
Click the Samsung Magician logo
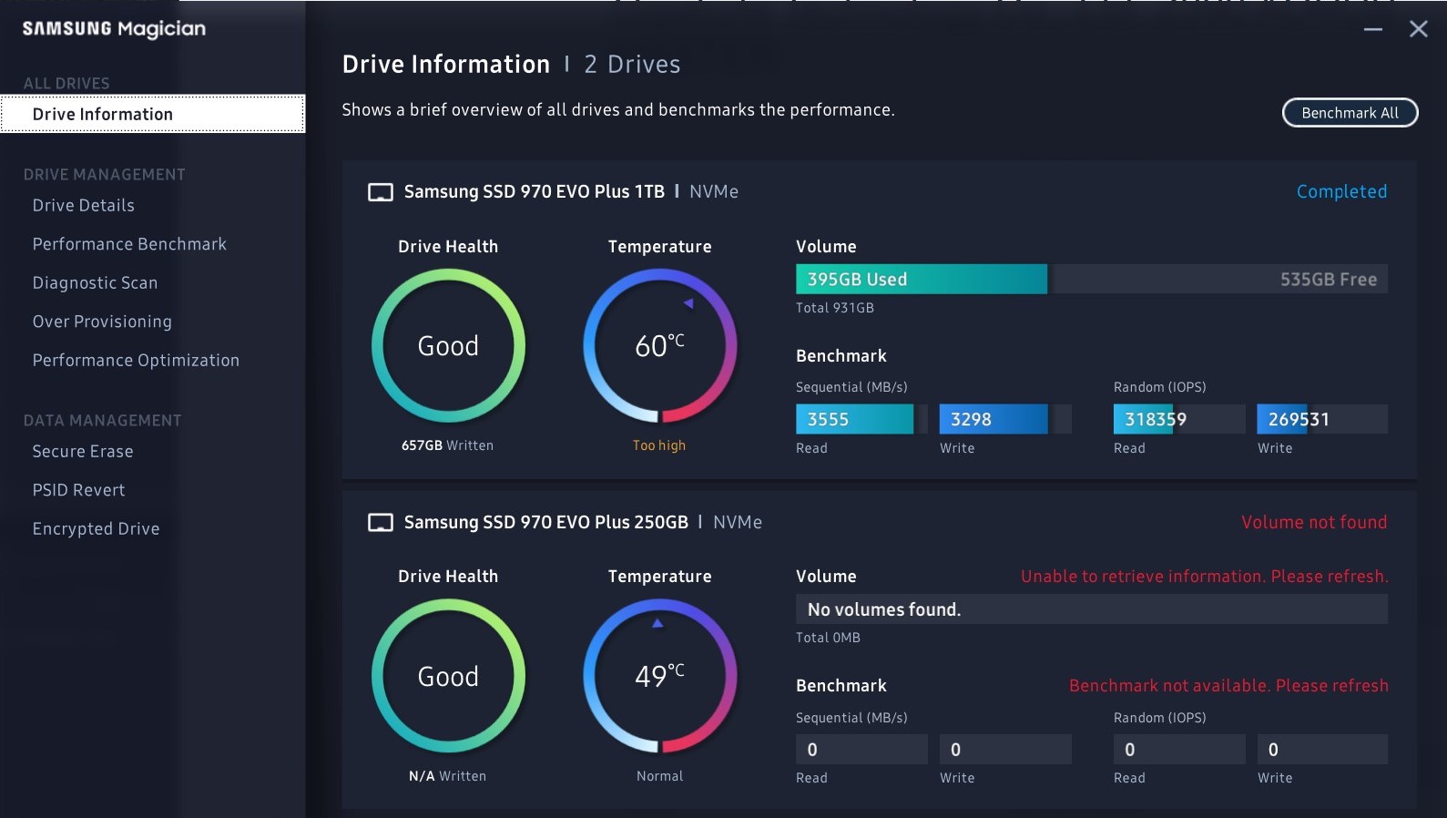pos(114,29)
